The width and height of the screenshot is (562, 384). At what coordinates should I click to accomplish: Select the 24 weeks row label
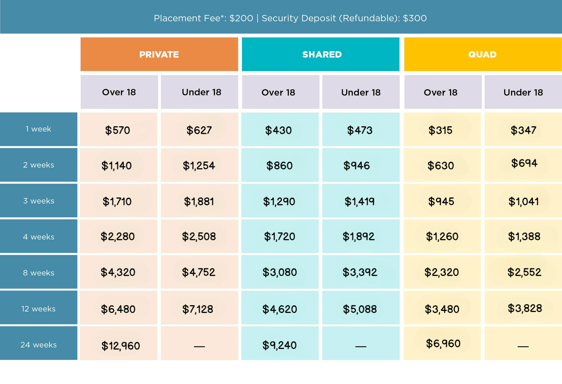pyautogui.click(x=39, y=345)
